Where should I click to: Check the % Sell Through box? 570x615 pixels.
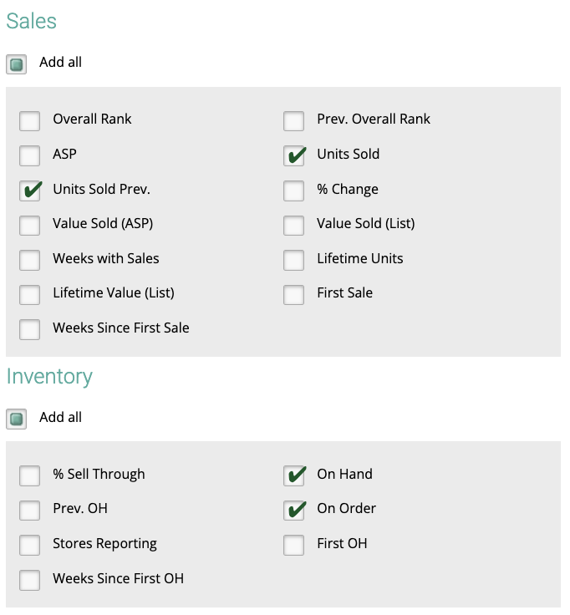click(x=29, y=475)
